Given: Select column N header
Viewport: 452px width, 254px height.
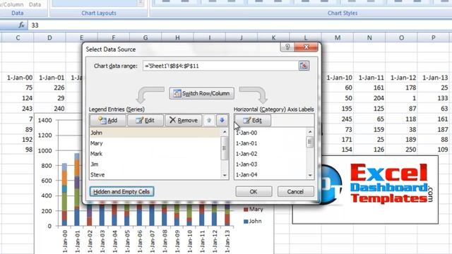Looking at the screenshot, I should point(369,37).
